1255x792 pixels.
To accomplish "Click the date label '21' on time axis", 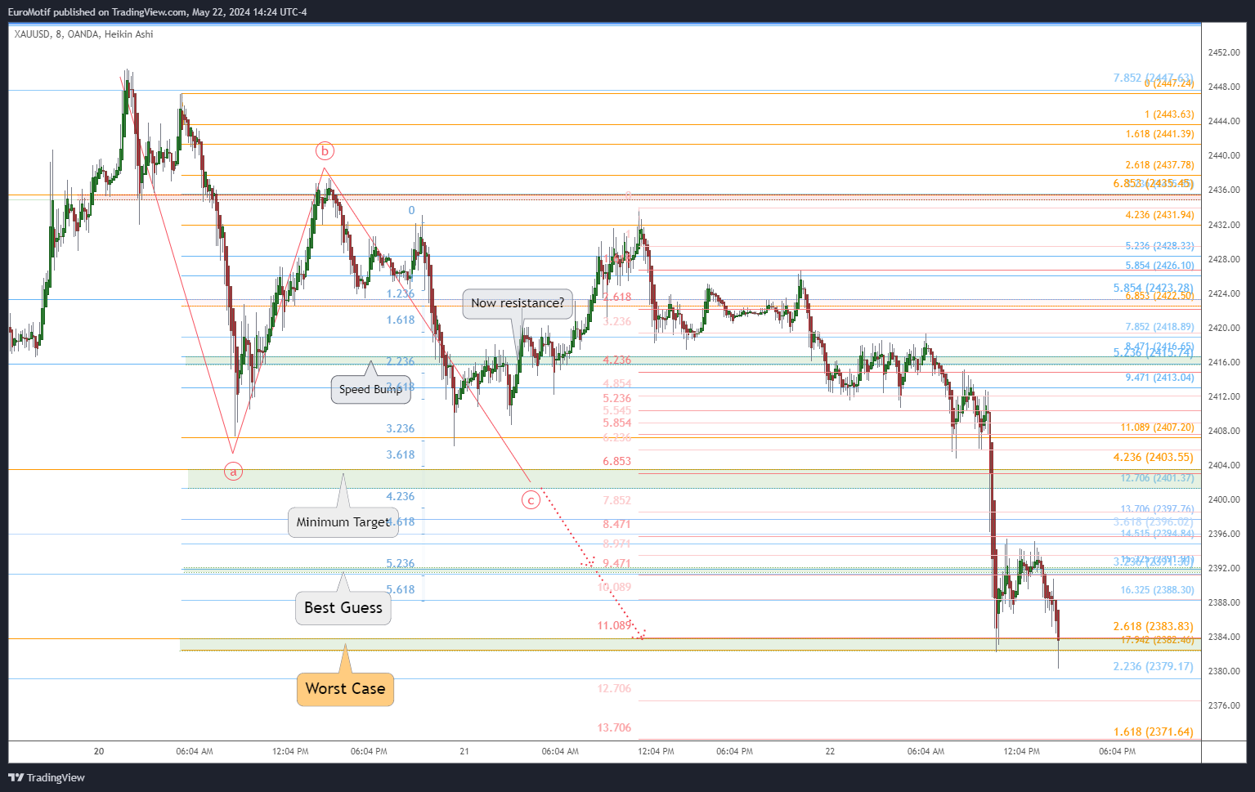I will [x=464, y=751].
